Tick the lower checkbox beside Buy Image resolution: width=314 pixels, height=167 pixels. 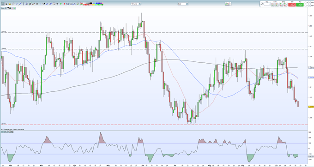305,6
